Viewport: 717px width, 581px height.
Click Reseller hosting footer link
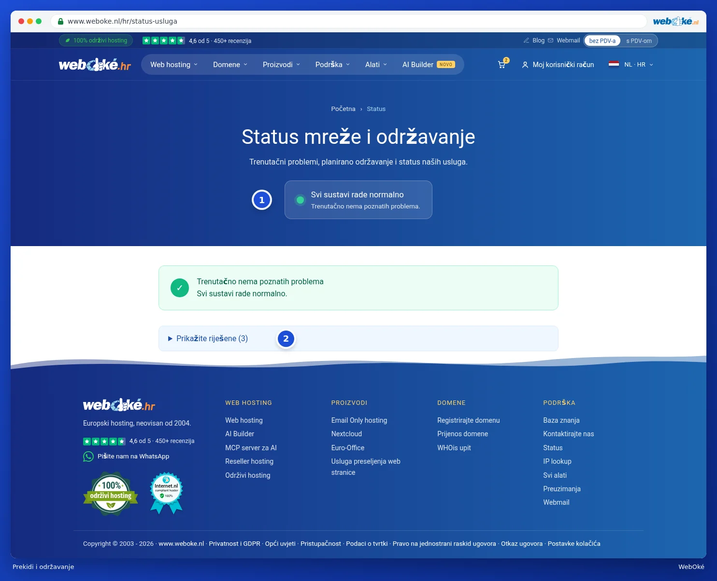(249, 461)
